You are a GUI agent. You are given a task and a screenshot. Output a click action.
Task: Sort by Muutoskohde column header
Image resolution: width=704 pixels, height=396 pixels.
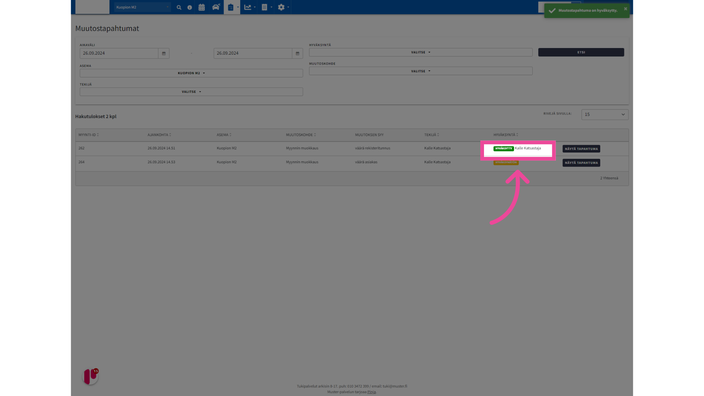click(x=301, y=135)
